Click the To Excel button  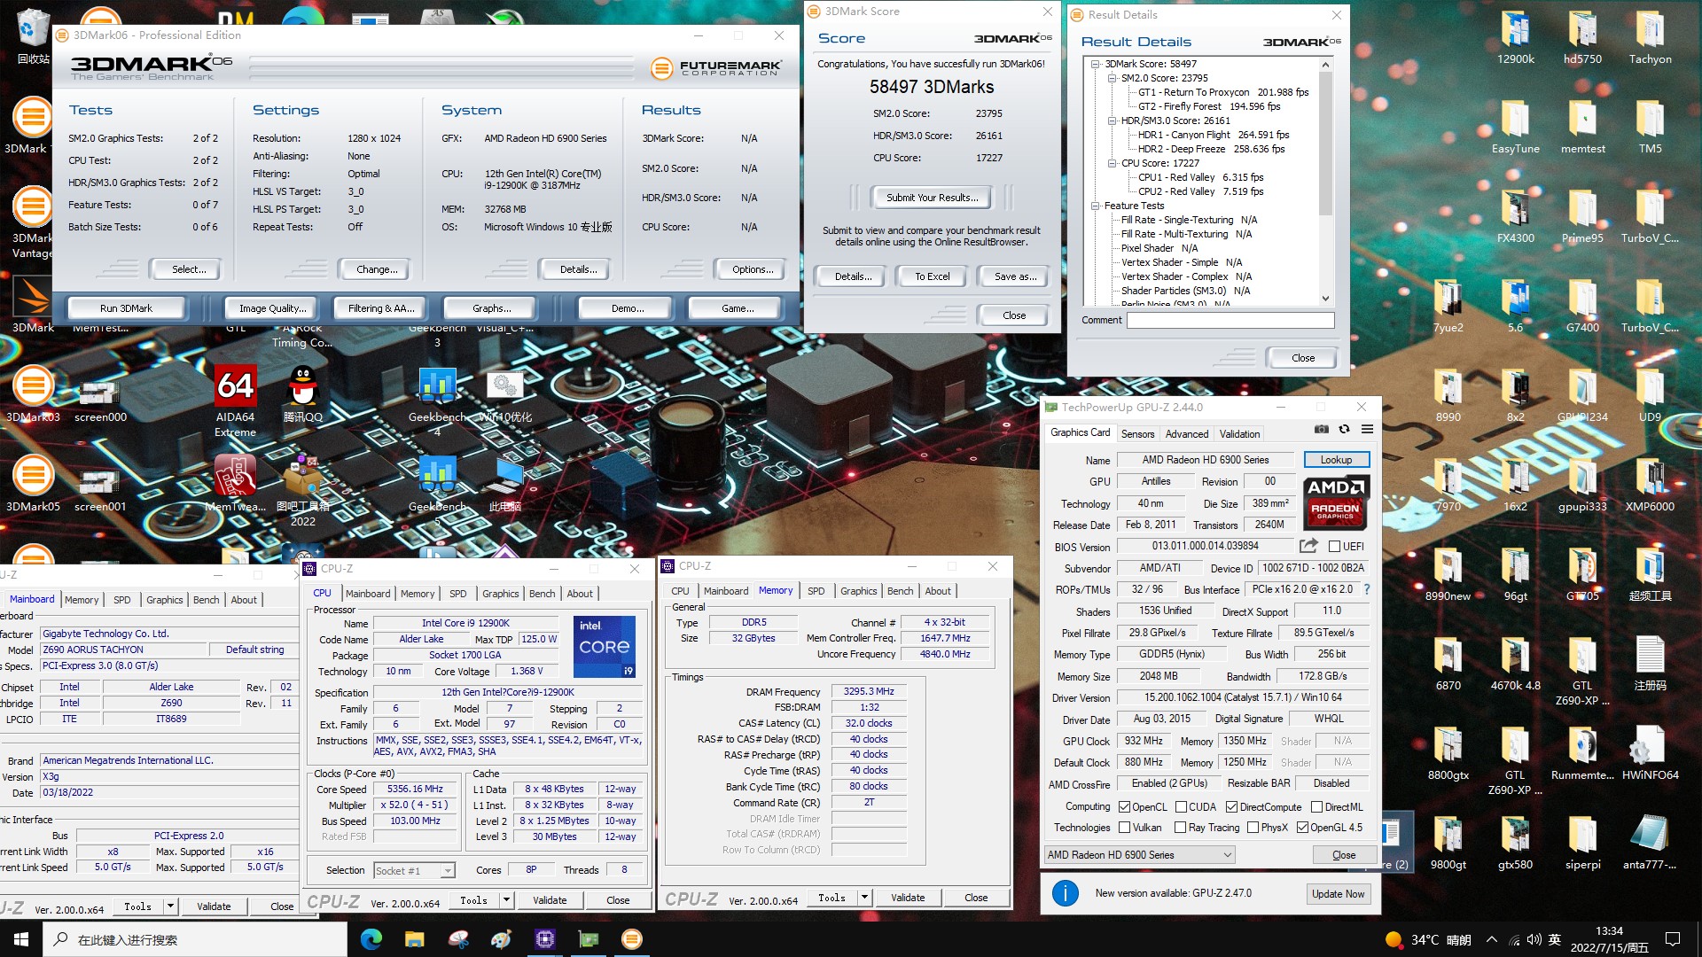[x=932, y=276]
